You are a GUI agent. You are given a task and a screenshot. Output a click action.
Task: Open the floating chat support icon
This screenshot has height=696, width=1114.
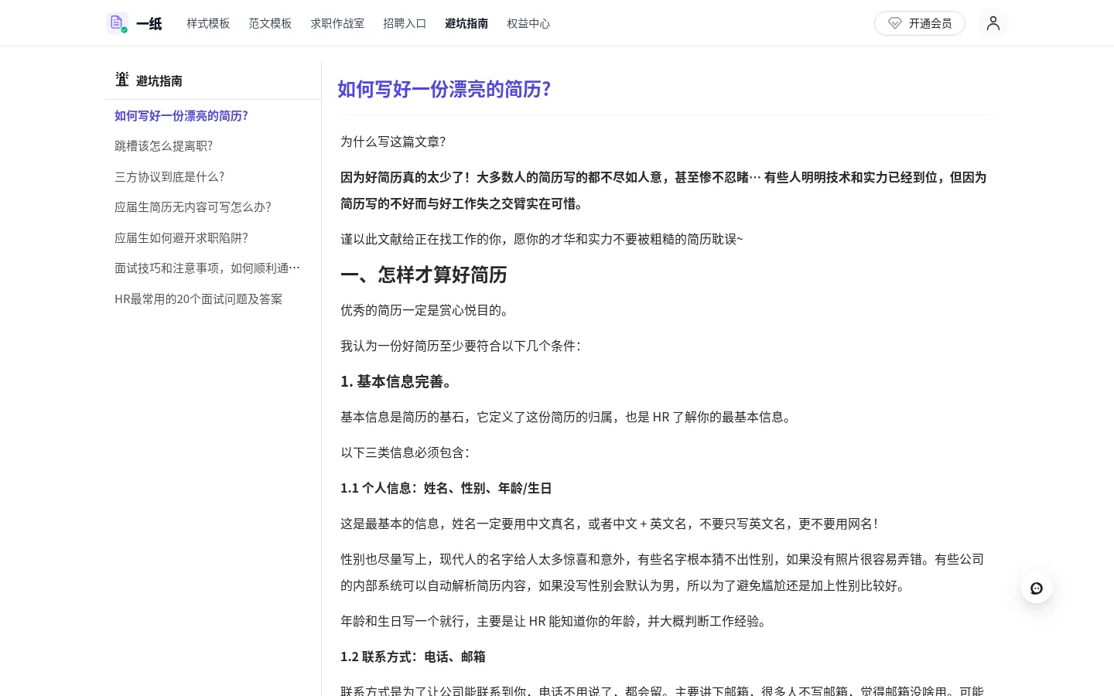point(1037,589)
